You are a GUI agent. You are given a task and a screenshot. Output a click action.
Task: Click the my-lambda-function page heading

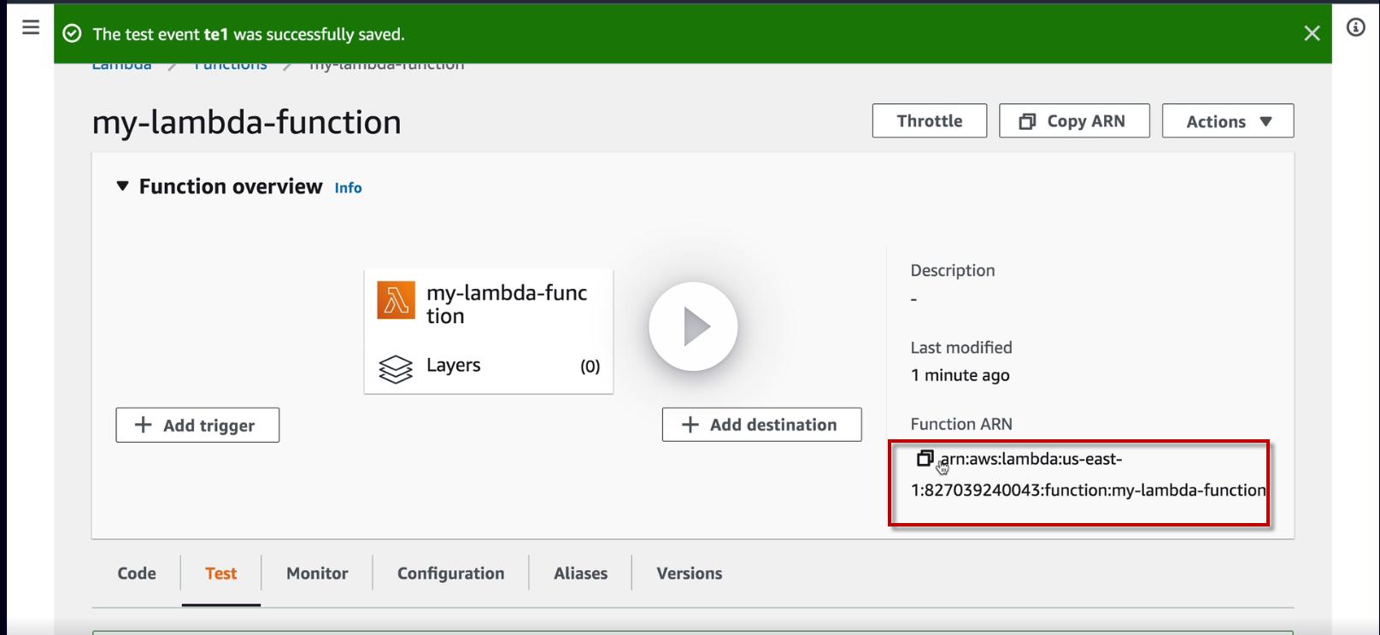click(x=246, y=122)
